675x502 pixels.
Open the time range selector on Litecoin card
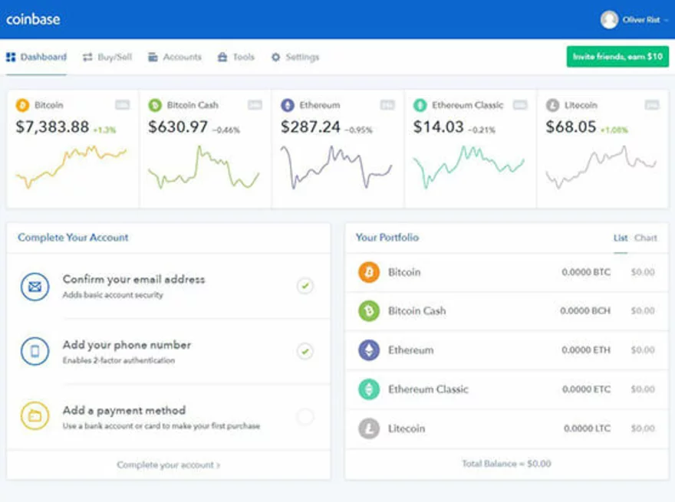(x=652, y=105)
